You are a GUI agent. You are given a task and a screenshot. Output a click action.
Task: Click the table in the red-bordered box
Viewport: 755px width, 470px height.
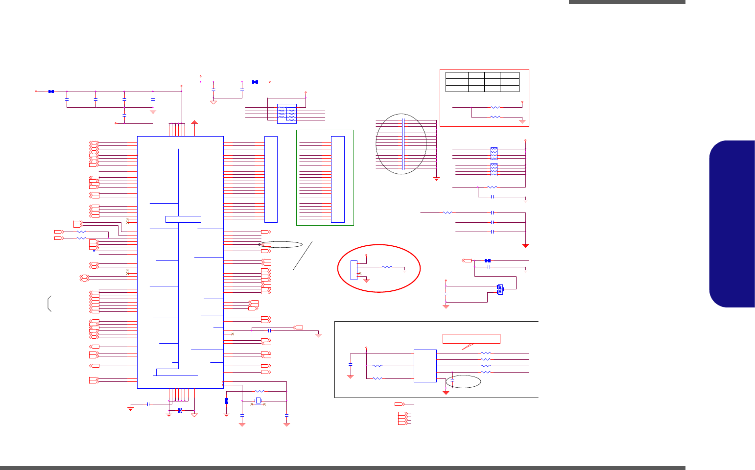(482, 82)
